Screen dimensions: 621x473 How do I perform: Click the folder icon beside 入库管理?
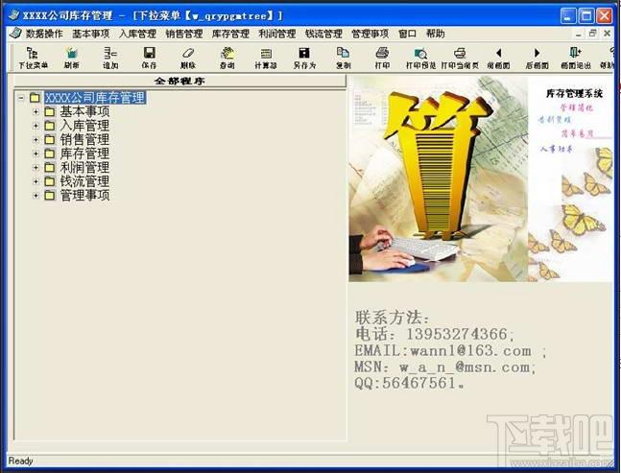[x=50, y=126]
